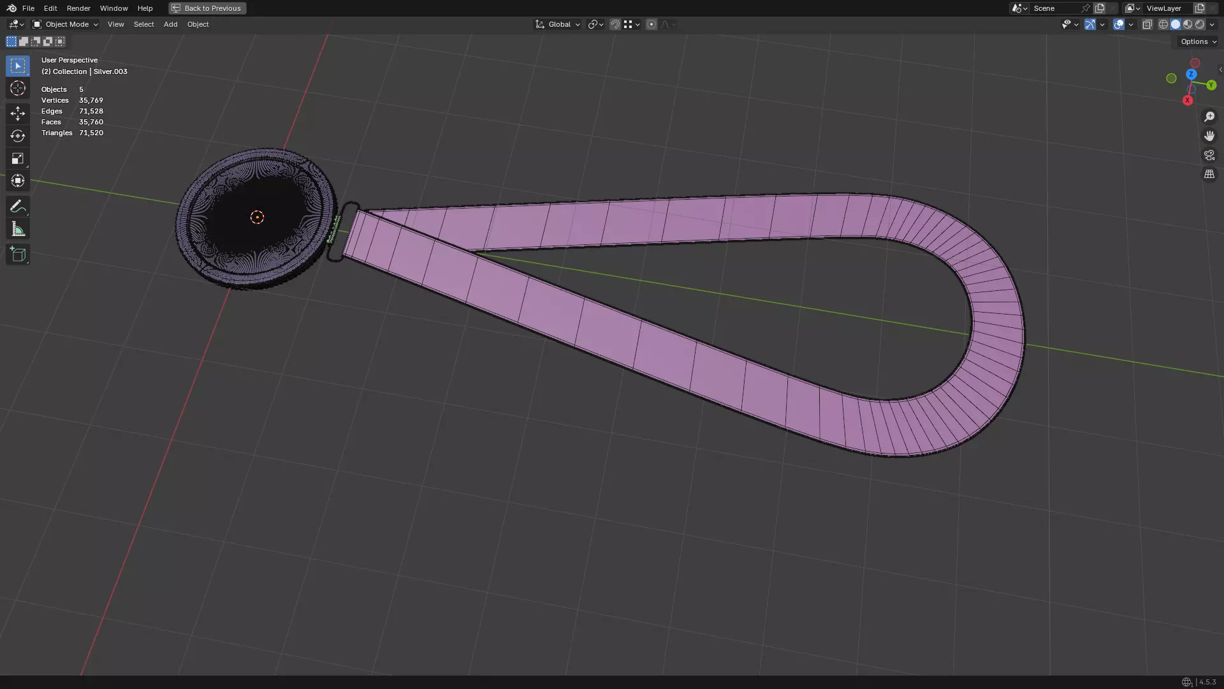Toggle proportional editing circle button
Image resolution: width=1224 pixels, height=689 pixels.
coord(651,24)
